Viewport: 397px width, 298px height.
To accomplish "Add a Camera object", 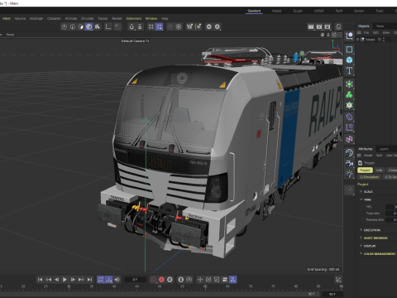I will click(349, 163).
